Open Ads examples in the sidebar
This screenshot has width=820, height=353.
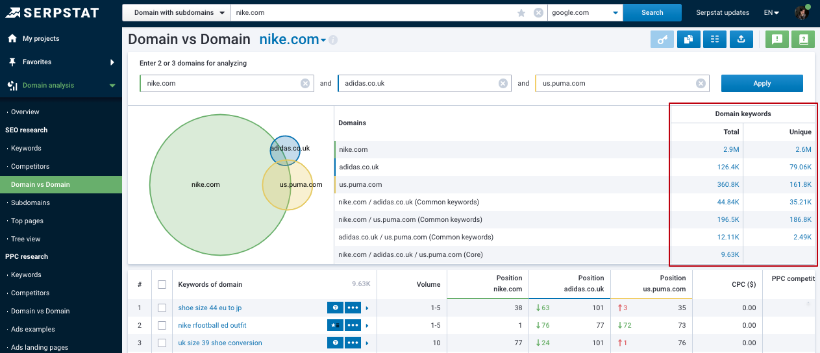point(33,329)
